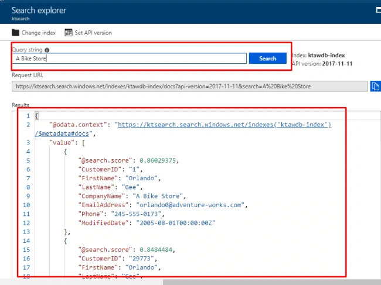Viewport: 381px width, 285px height.
Task: Click the ktawdb-index index name label
Action: (326, 55)
